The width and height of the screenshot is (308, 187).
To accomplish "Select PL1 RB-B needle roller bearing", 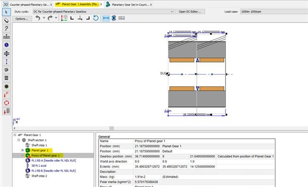I will [53, 171].
